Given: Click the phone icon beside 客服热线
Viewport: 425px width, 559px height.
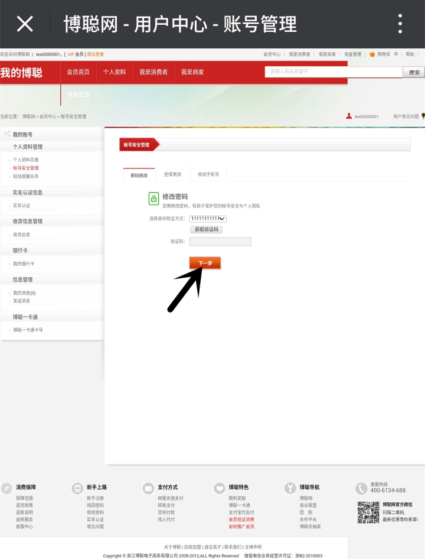Looking at the screenshot, I should [361, 488].
